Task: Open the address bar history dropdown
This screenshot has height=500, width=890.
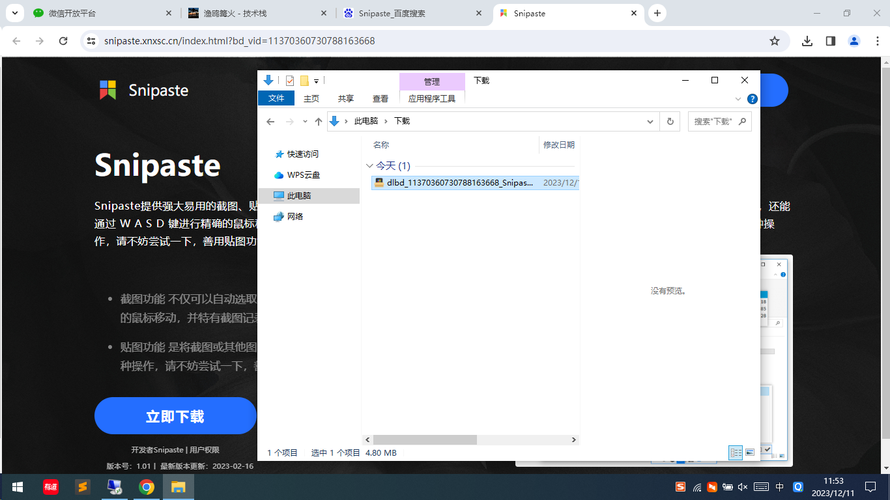Action: pos(650,122)
